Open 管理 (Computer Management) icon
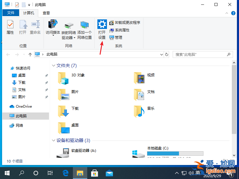This screenshot has width=239, height=179. 117,37
